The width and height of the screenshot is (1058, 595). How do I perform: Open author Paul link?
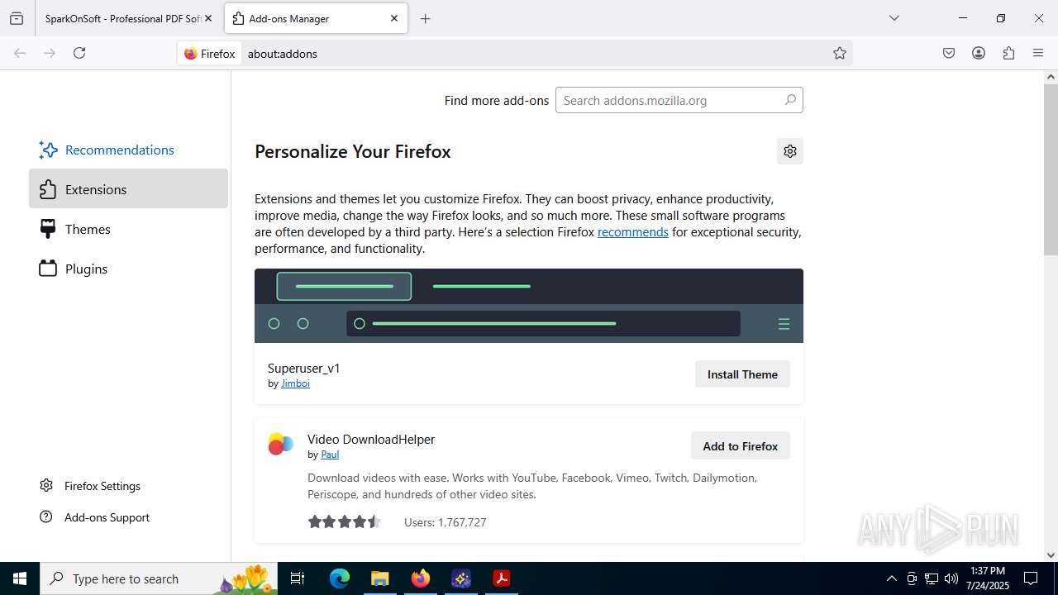pyautogui.click(x=330, y=455)
